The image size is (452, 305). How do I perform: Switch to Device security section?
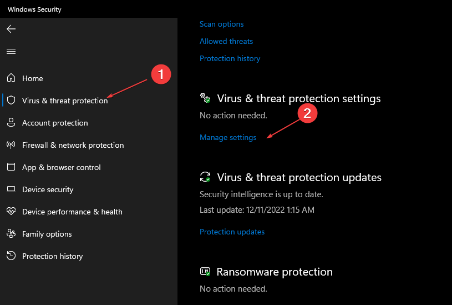click(x=48, y=189)
